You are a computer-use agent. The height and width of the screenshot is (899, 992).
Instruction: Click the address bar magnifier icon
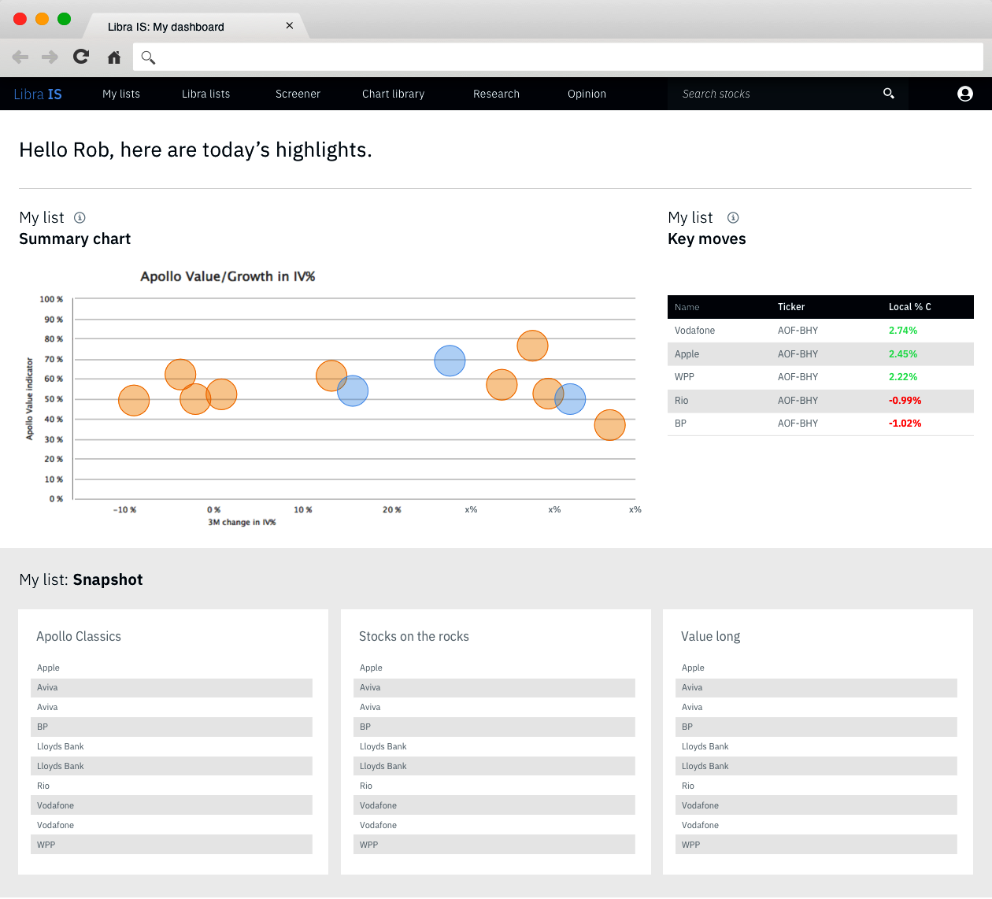click(148, 57)
